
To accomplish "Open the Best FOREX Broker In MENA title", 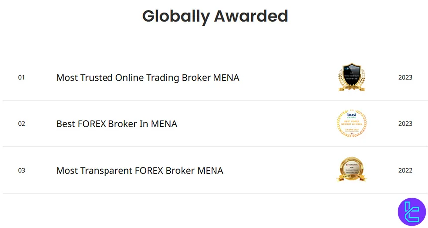I will [116, 124].
